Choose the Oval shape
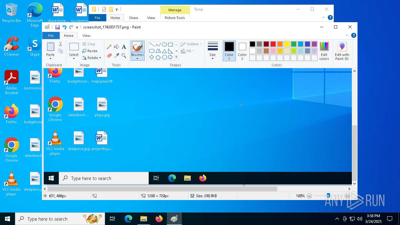The height and width of the screenshot is (225, 400). click(164, 44)
